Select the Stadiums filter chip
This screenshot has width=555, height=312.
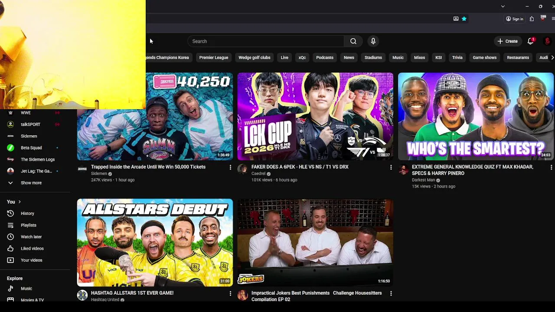pyautogui.click(x=373, y=58)
